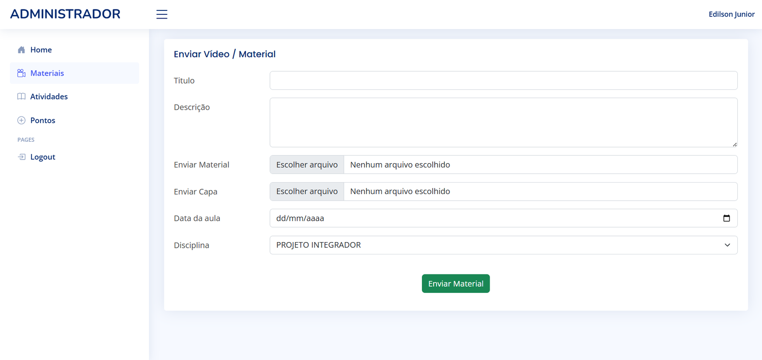Click 'Nenhum arquivo escolhido' in Enviar Capa row
Viewport: 762px width, 360px height.
pos(400,191)
